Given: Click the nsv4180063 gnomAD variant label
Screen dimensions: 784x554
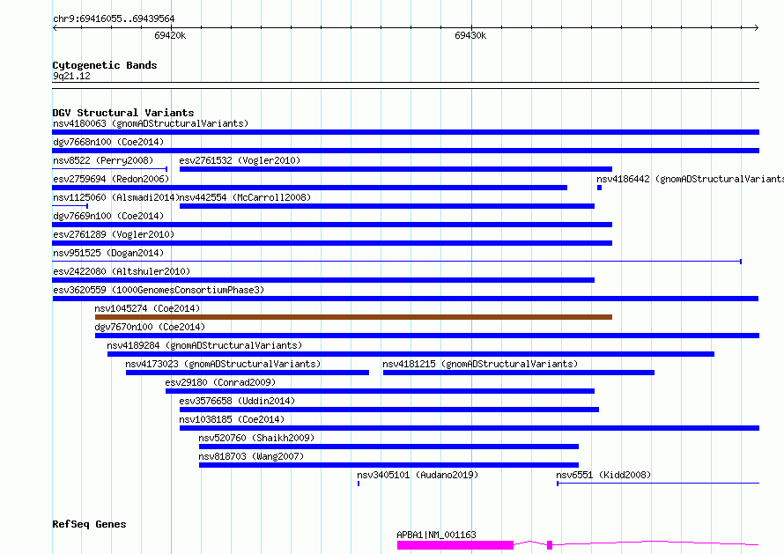Looking at the screenshot, I should point(151,123).
